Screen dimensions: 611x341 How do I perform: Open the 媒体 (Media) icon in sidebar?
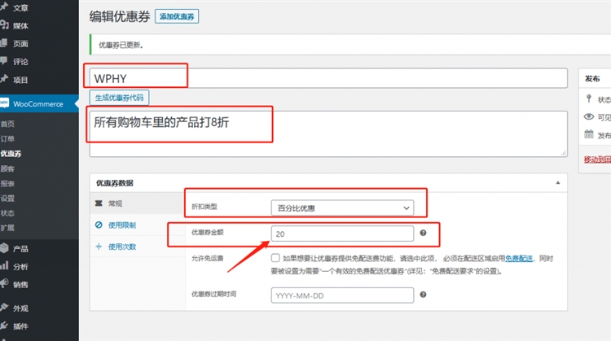(4, 25)
